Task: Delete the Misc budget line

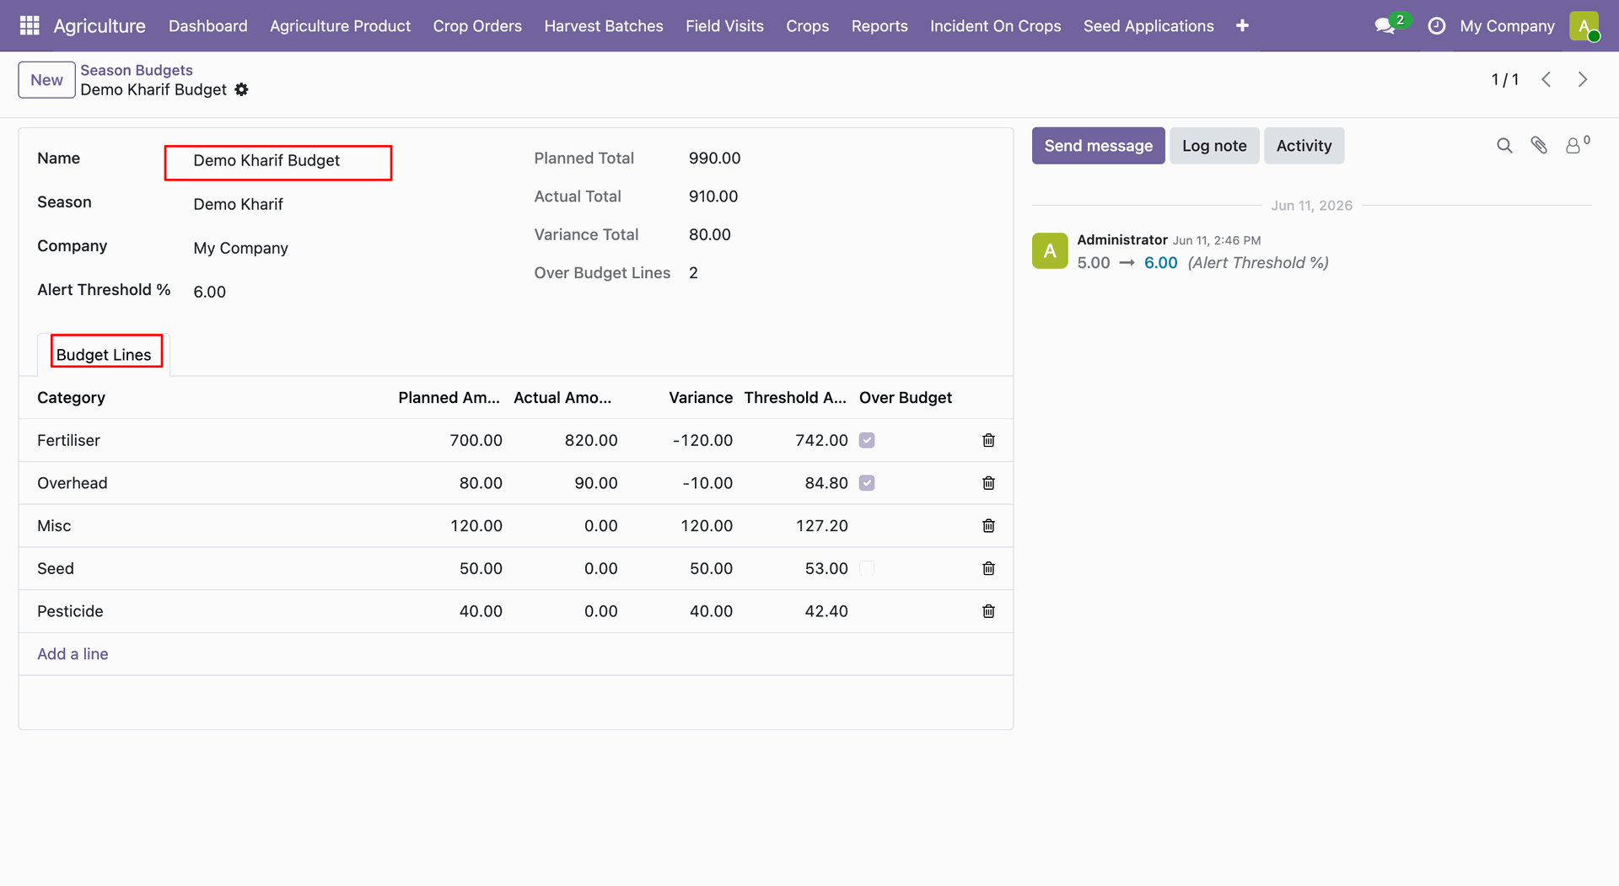Action: click(x=988, y=526)
